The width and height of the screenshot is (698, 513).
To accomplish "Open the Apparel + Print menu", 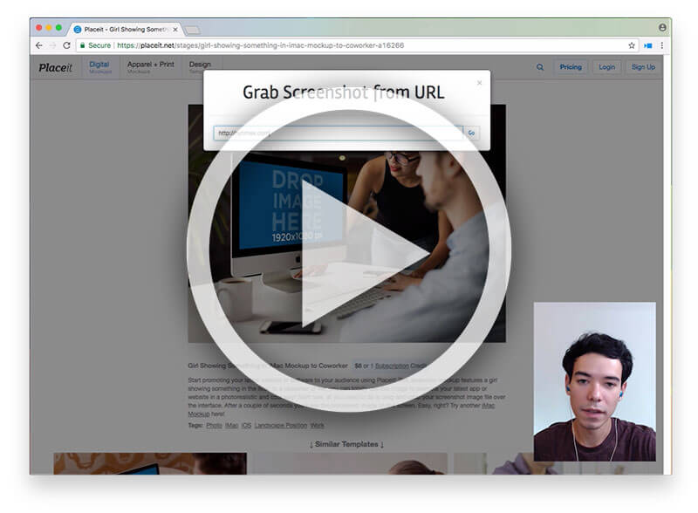I will 150,67.
